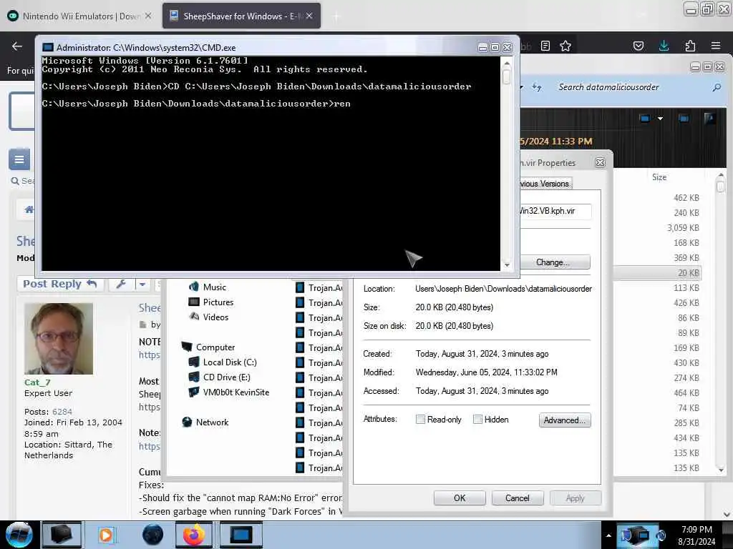Open dropdown arrow beside wrench tool
Screen dimensions: 733x549
[142, 284]
